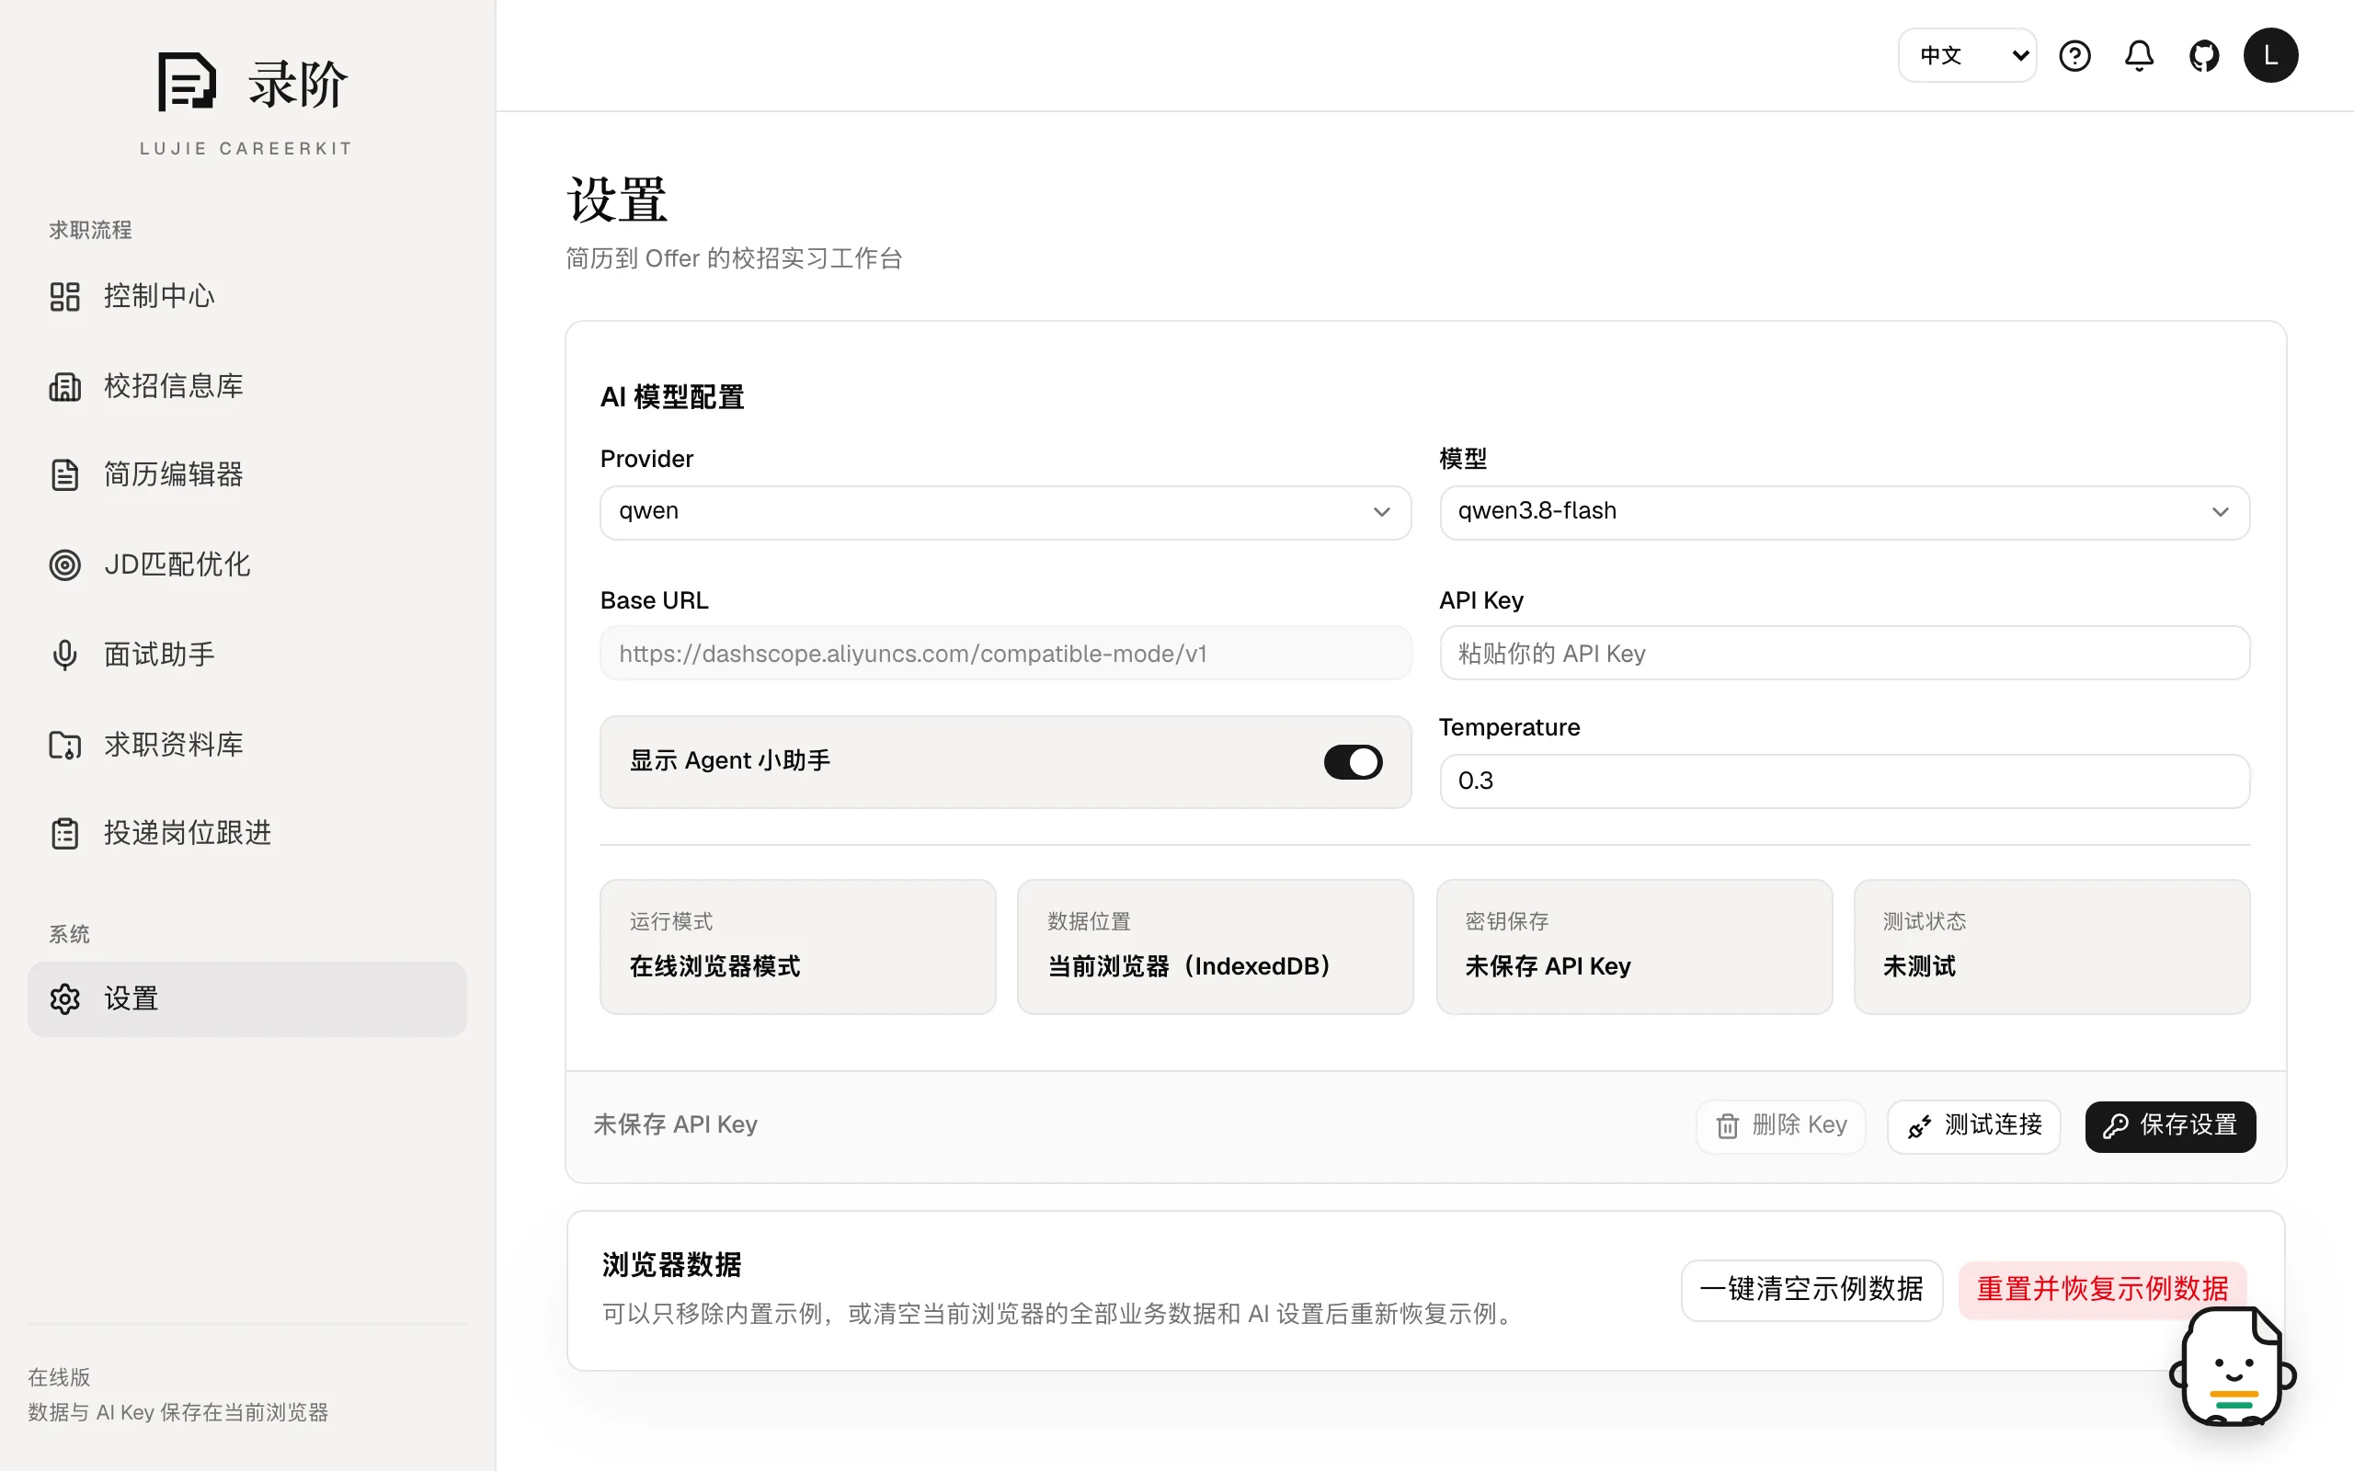Go to 控制中心 in sidebar
This screenshot has height=1471, width=2354.
[x=247, y=296]
